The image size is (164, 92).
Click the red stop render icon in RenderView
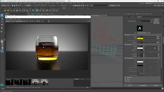click(x=86, y=21)
